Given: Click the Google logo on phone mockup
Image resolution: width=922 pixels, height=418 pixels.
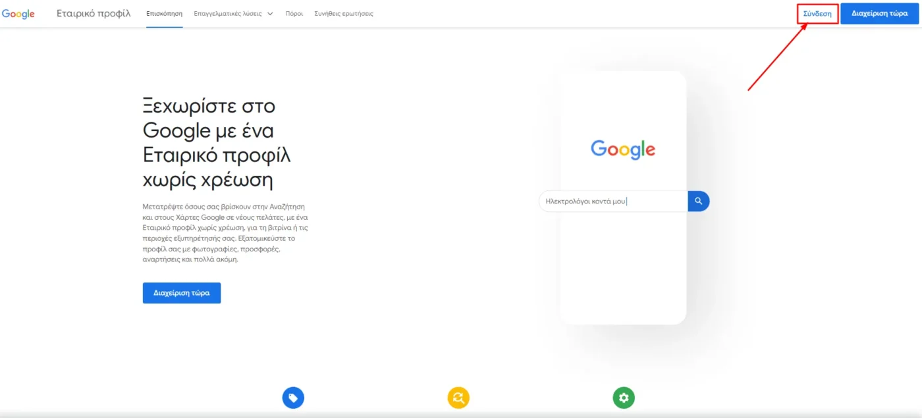Looking at the screenshot, I should [623, 150].
